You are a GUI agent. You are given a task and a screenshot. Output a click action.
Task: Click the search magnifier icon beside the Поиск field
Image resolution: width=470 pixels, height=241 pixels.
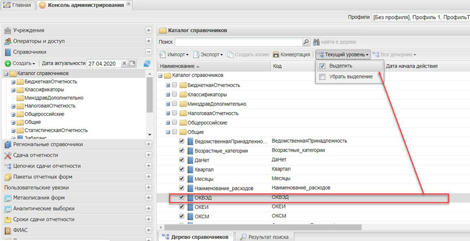[x=306, y=42]
